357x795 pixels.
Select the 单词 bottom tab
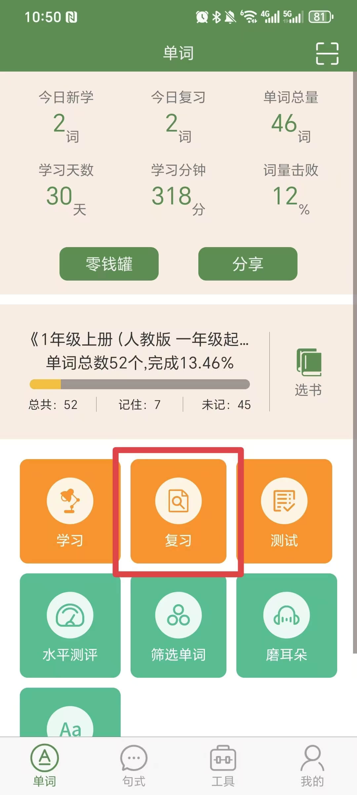click(x=45, y=766)
